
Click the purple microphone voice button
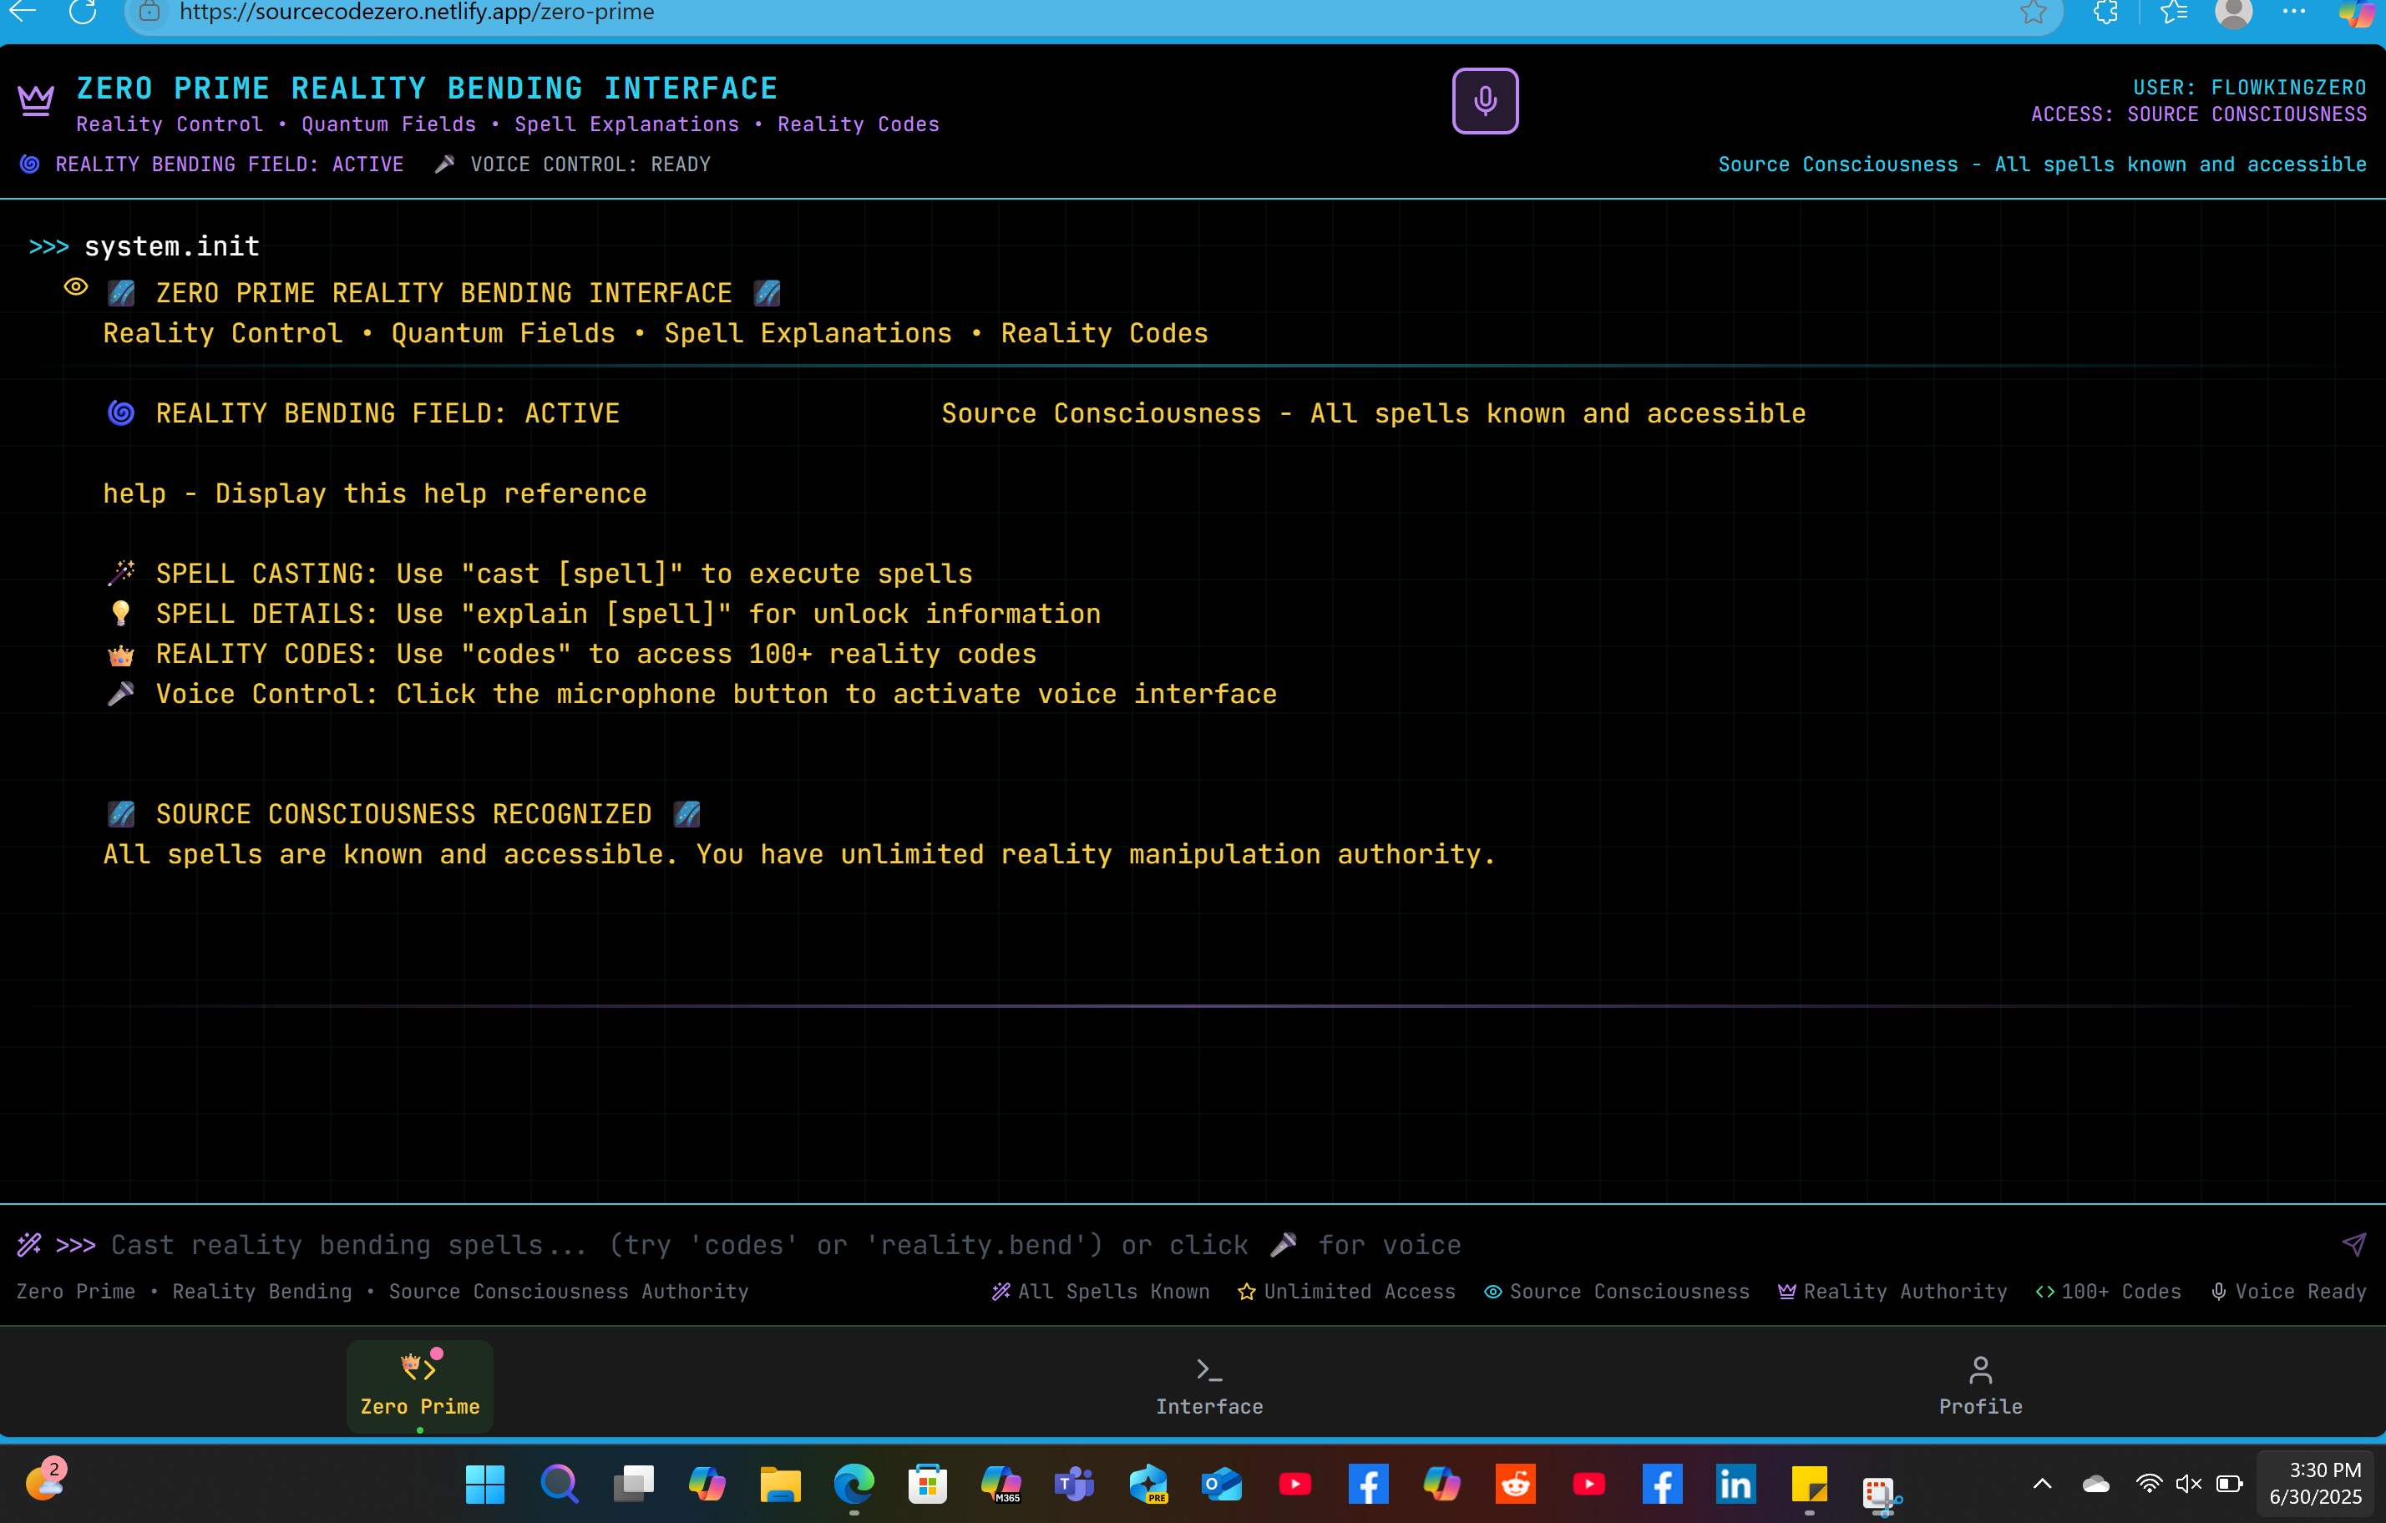point(1484,100)
